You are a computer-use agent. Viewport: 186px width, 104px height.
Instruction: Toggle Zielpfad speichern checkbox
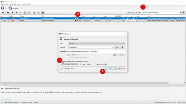114,55
